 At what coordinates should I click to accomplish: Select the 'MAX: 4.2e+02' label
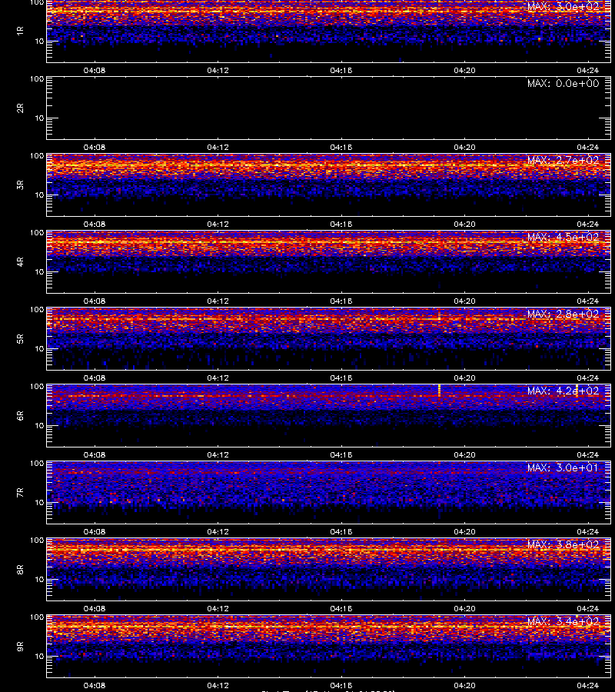563,391
